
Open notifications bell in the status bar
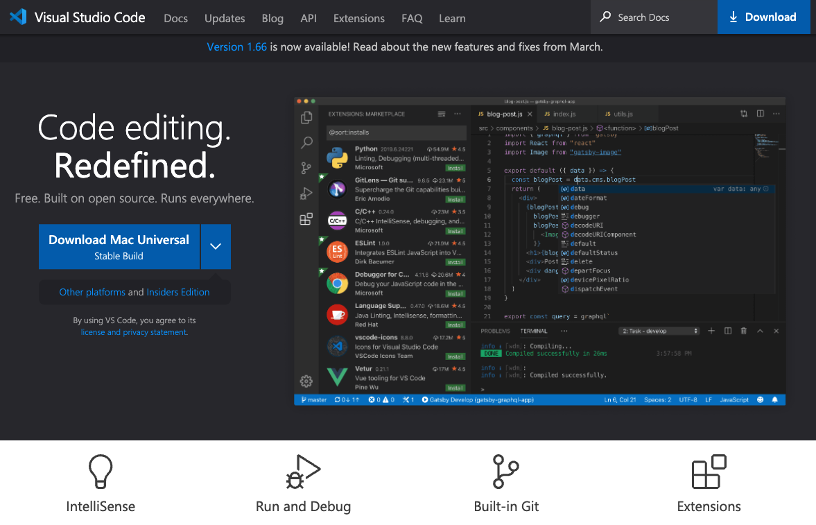pyautogui.click(x=776, y=399)
